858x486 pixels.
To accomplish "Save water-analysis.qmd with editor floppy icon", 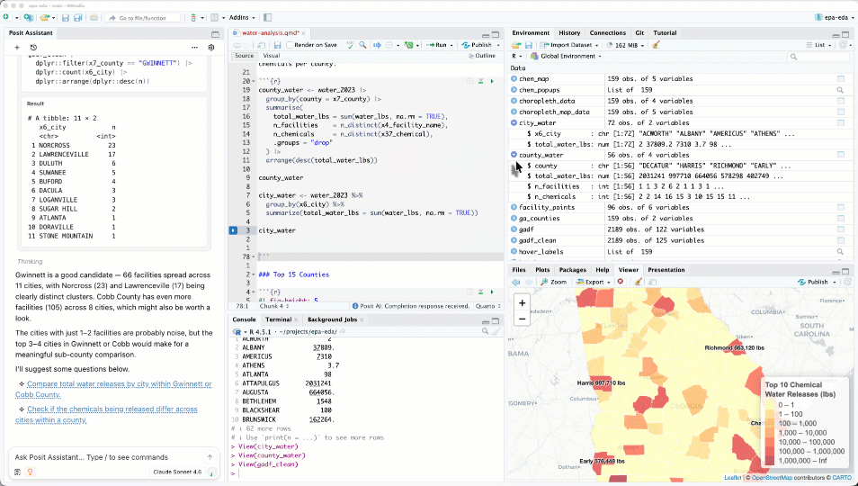I will pos(277,45).
